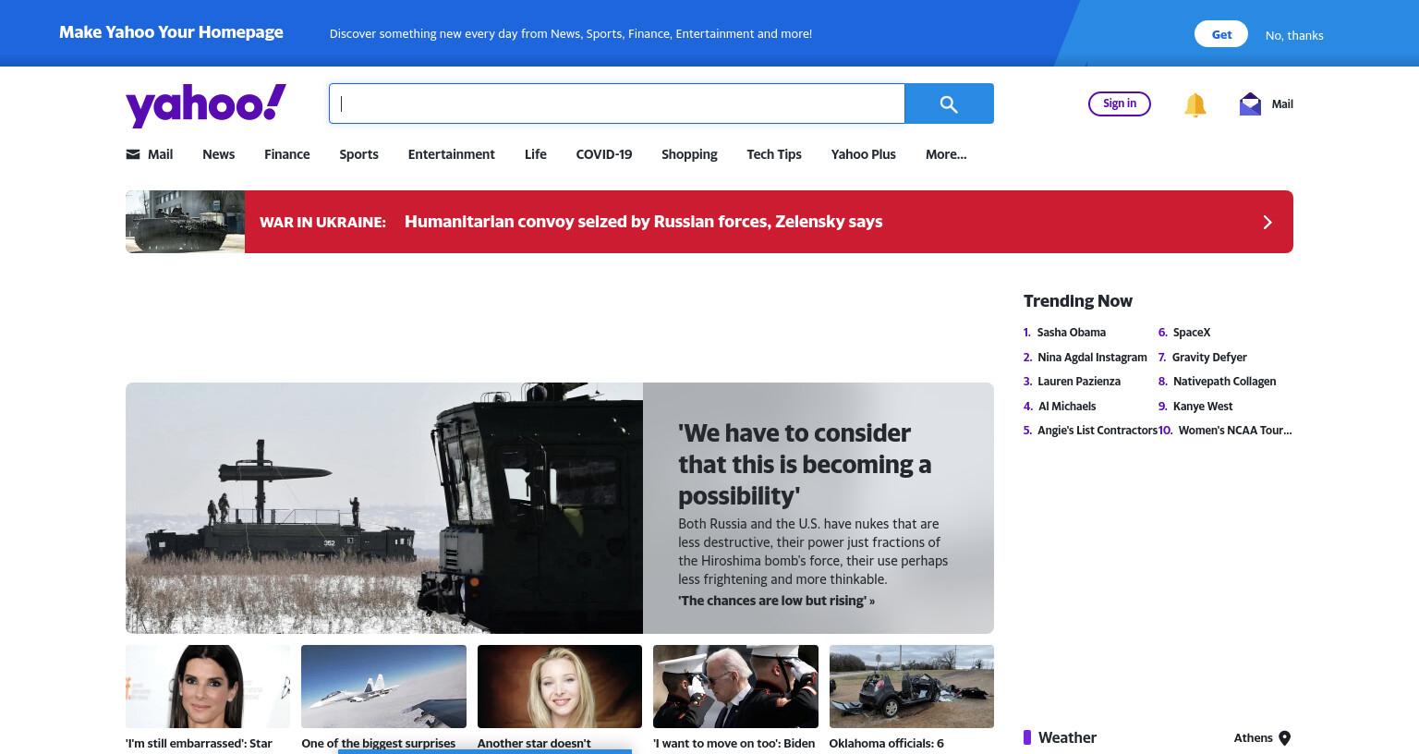Click the Get button in top banner
Screen dimensions: 1419x754
[x=1221, y=34]
